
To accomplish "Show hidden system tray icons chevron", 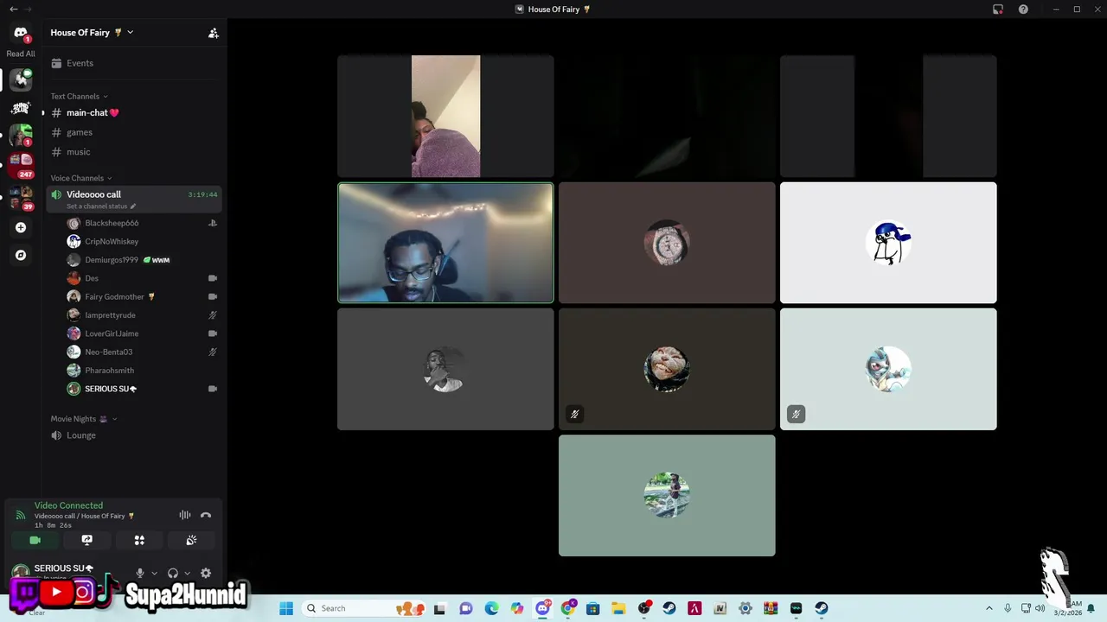I will (x=989, y=608).
